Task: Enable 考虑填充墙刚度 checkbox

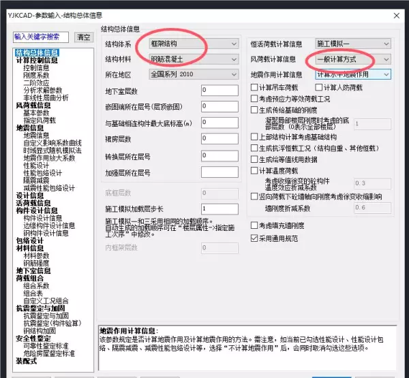Action: pyautogui.click(x=254, y=225)
